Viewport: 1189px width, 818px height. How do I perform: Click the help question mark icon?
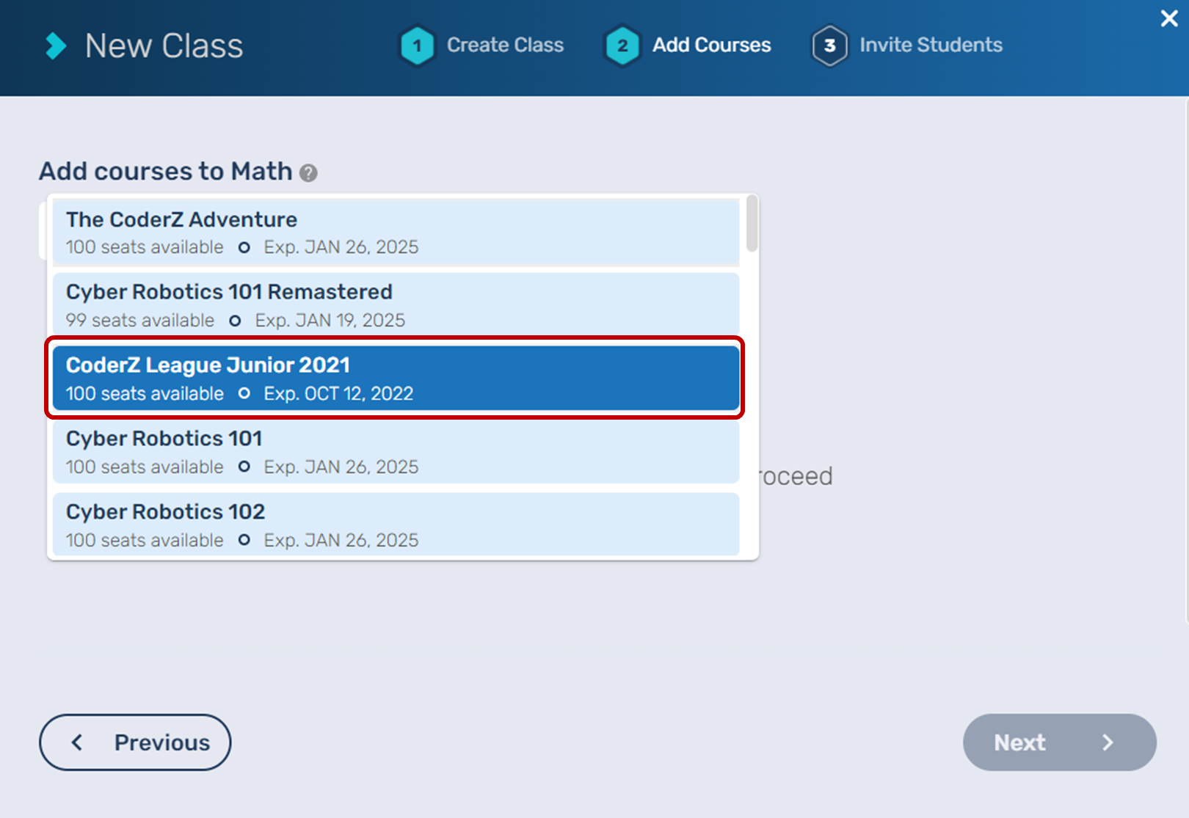pos(309,173)
